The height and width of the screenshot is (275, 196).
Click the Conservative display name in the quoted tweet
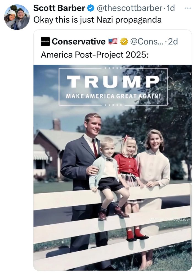(x=78, y=42)
